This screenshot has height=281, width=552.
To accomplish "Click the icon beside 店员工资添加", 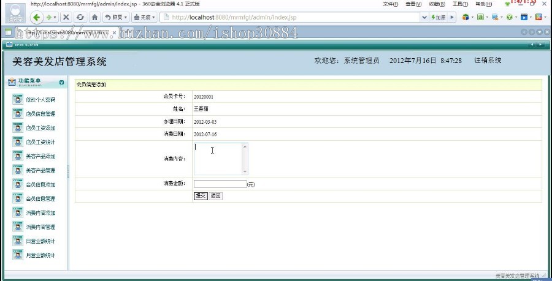I will tap(18, 128).
